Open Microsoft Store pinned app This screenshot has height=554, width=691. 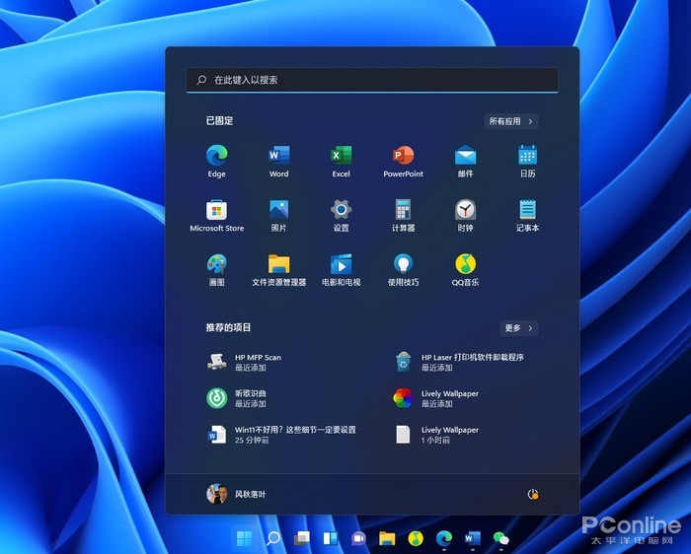pyautogui.click(x=216, y=216)
